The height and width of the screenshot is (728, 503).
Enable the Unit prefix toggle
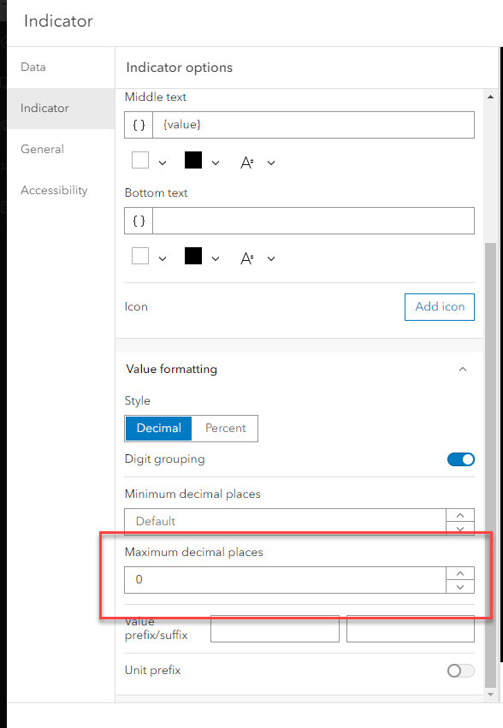[460, 671]
